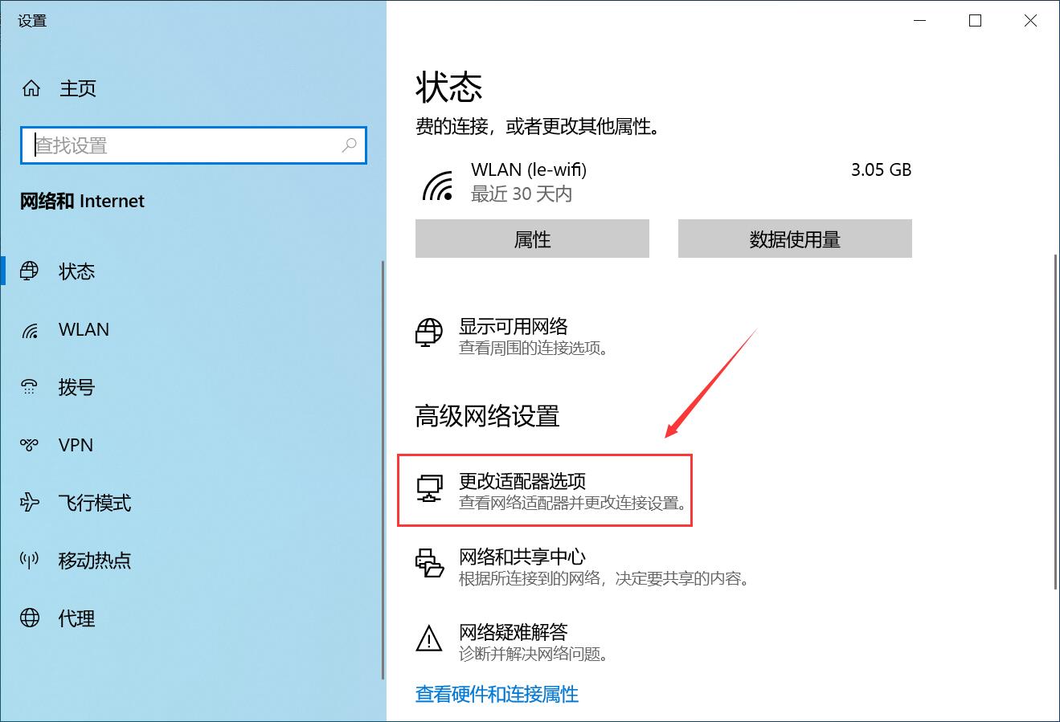Minimize the Settings window
Image resolution: width=1060 pixels, height=722 pixels.
(x=920, y=22)
